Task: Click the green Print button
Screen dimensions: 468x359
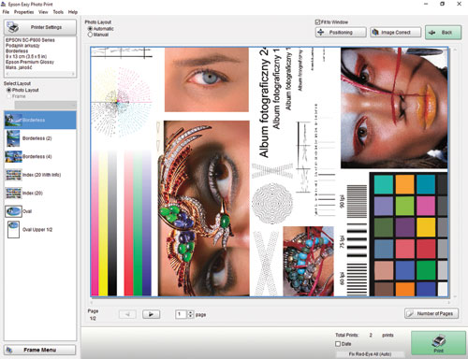Action: [x=438, y=343]
